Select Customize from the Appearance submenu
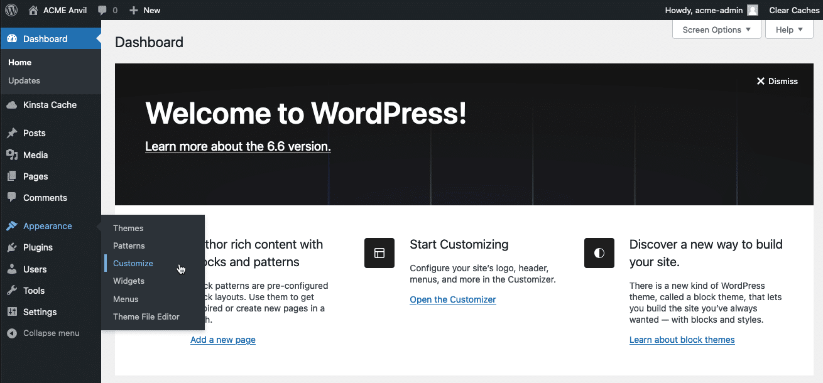Screen dimensions: 823x383 [133, 263]
